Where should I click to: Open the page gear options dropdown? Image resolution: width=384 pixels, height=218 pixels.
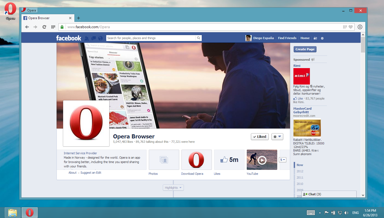click(277, 137)
